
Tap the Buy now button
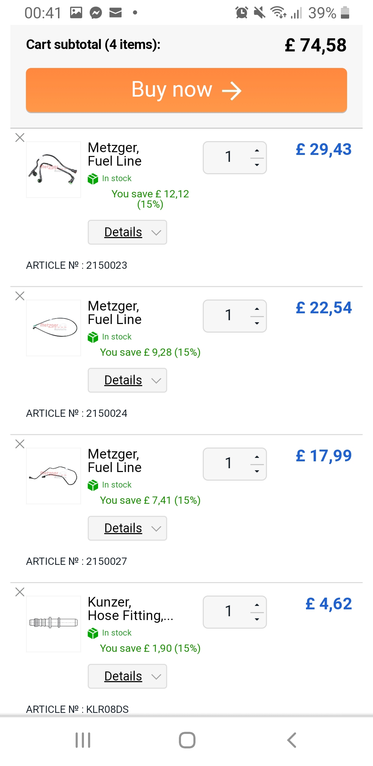point(186,90)
